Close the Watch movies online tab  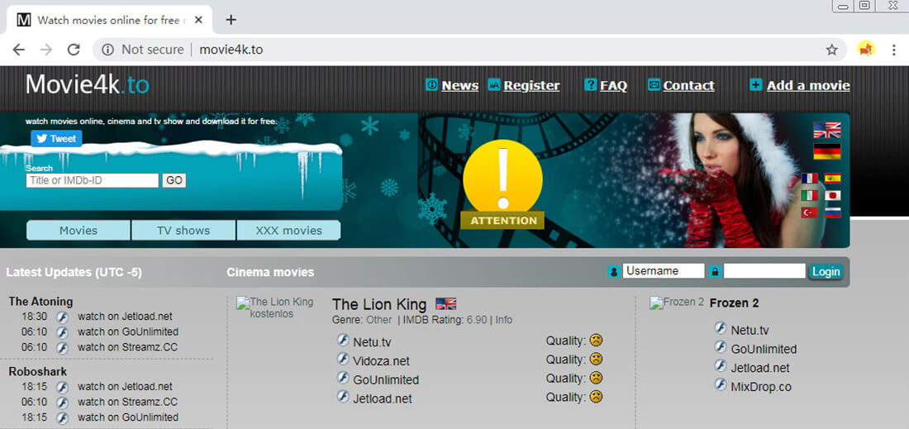tap(198, 20)
